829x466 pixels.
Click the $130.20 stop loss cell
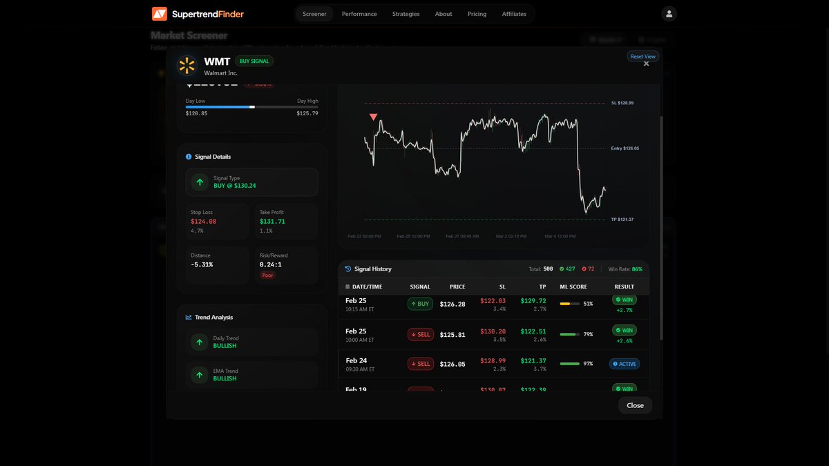coord(493,331)
